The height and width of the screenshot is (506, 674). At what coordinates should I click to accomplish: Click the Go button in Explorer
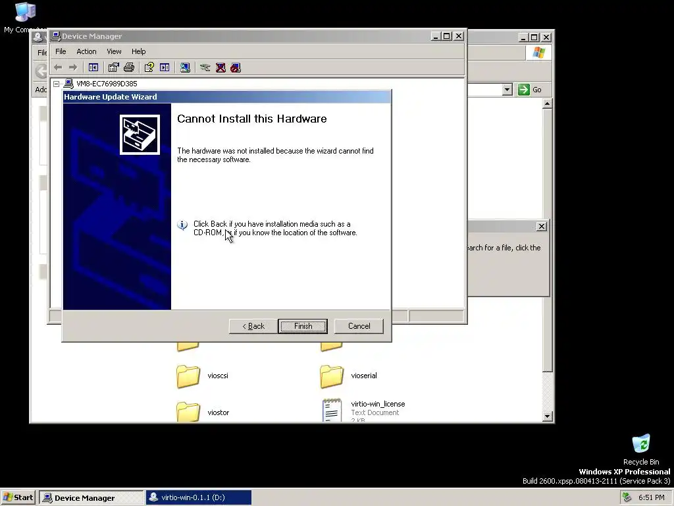530,90
